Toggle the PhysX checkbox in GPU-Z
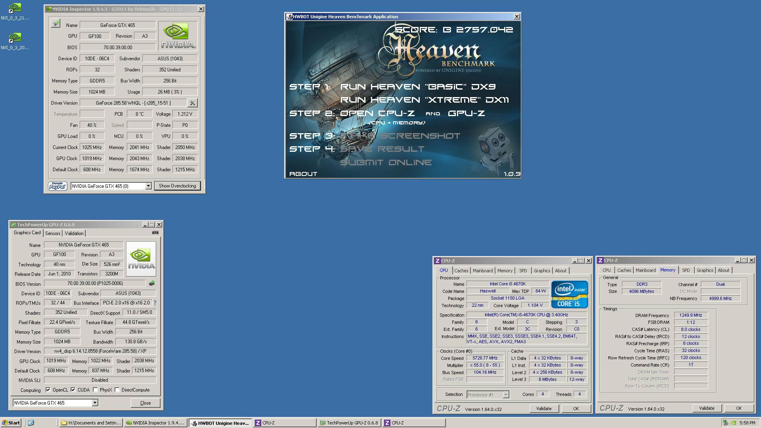The height and width of the screenshot is (428, 761). pyautogui.click(x=95, y=390)
